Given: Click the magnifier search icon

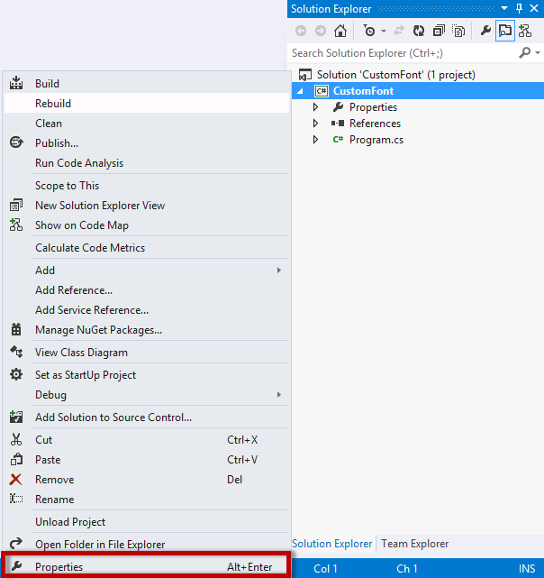Looking at the screenshot, I should point(524,53).
